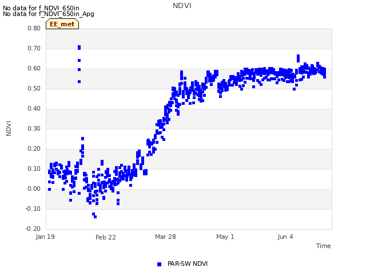The image size is (366, 275).
Task: Click the Jun 4 x-axis tick label
Action: [x=285, y=237]
